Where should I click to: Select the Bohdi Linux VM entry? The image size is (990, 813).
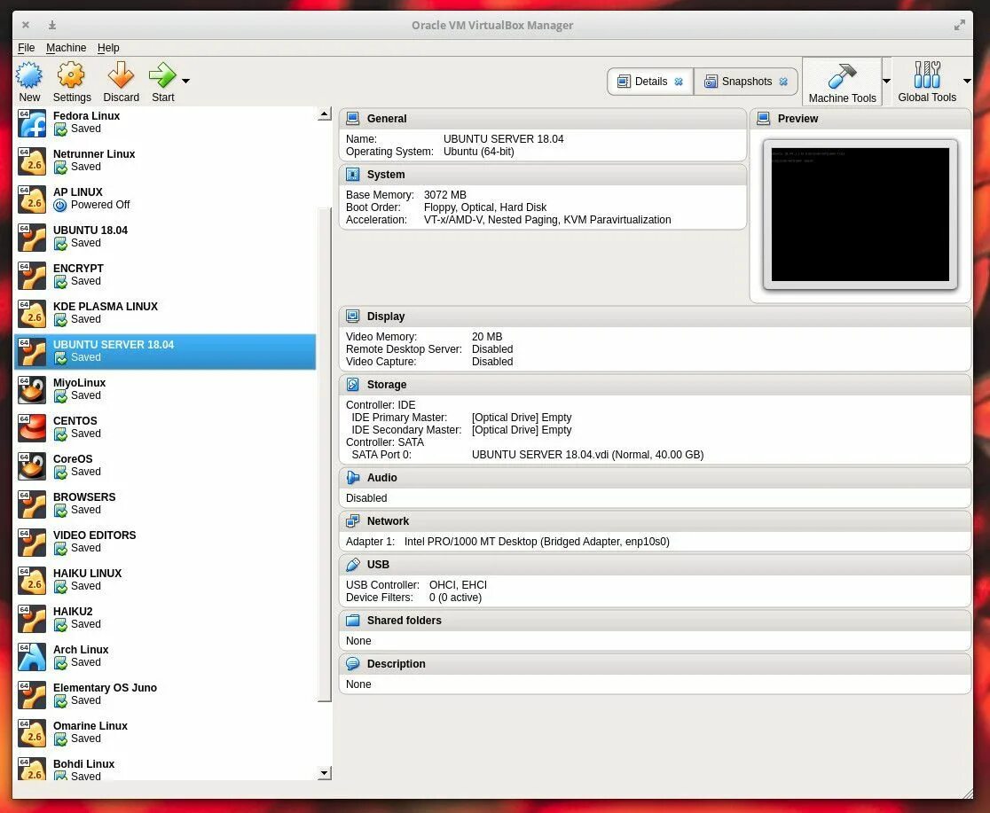click(x=165, y=768)
